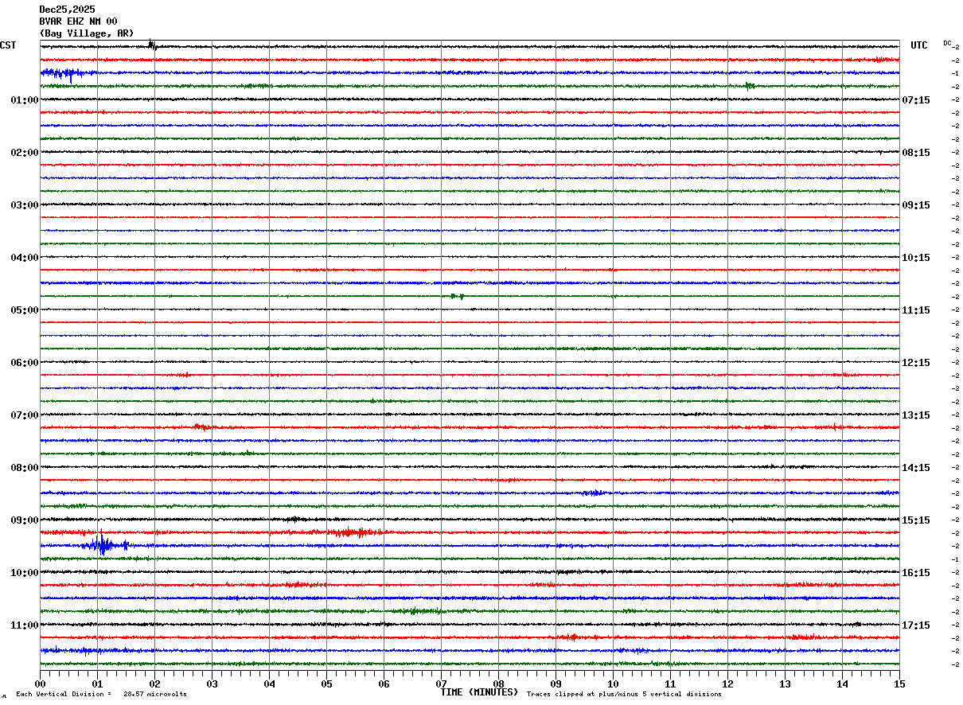Click the green blip past minute 12 above 01:00
This screenshot has width=963, height=705.
749,86
